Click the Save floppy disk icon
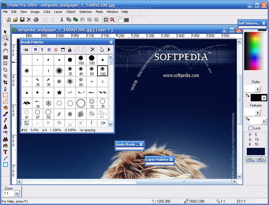The image size is (269, 205). point(22,20)
